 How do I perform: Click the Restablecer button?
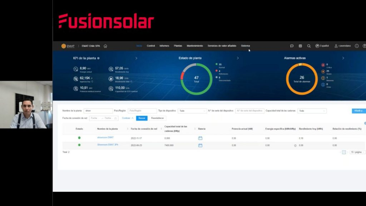tap(158, 118)
